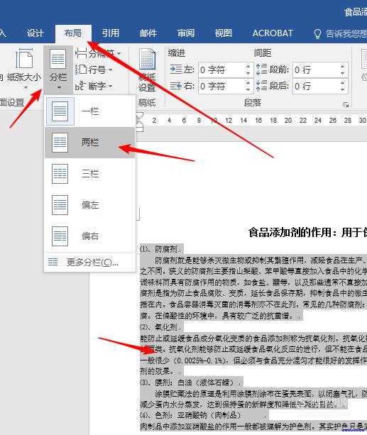Select the 偏右 right column layout

[x=90, y=236]
